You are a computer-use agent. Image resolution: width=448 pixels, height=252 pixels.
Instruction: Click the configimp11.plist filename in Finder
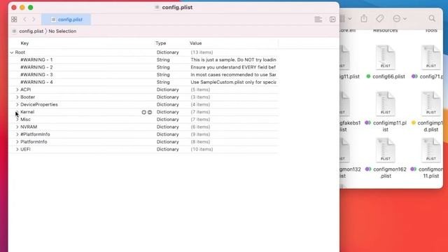coord(390,126)
